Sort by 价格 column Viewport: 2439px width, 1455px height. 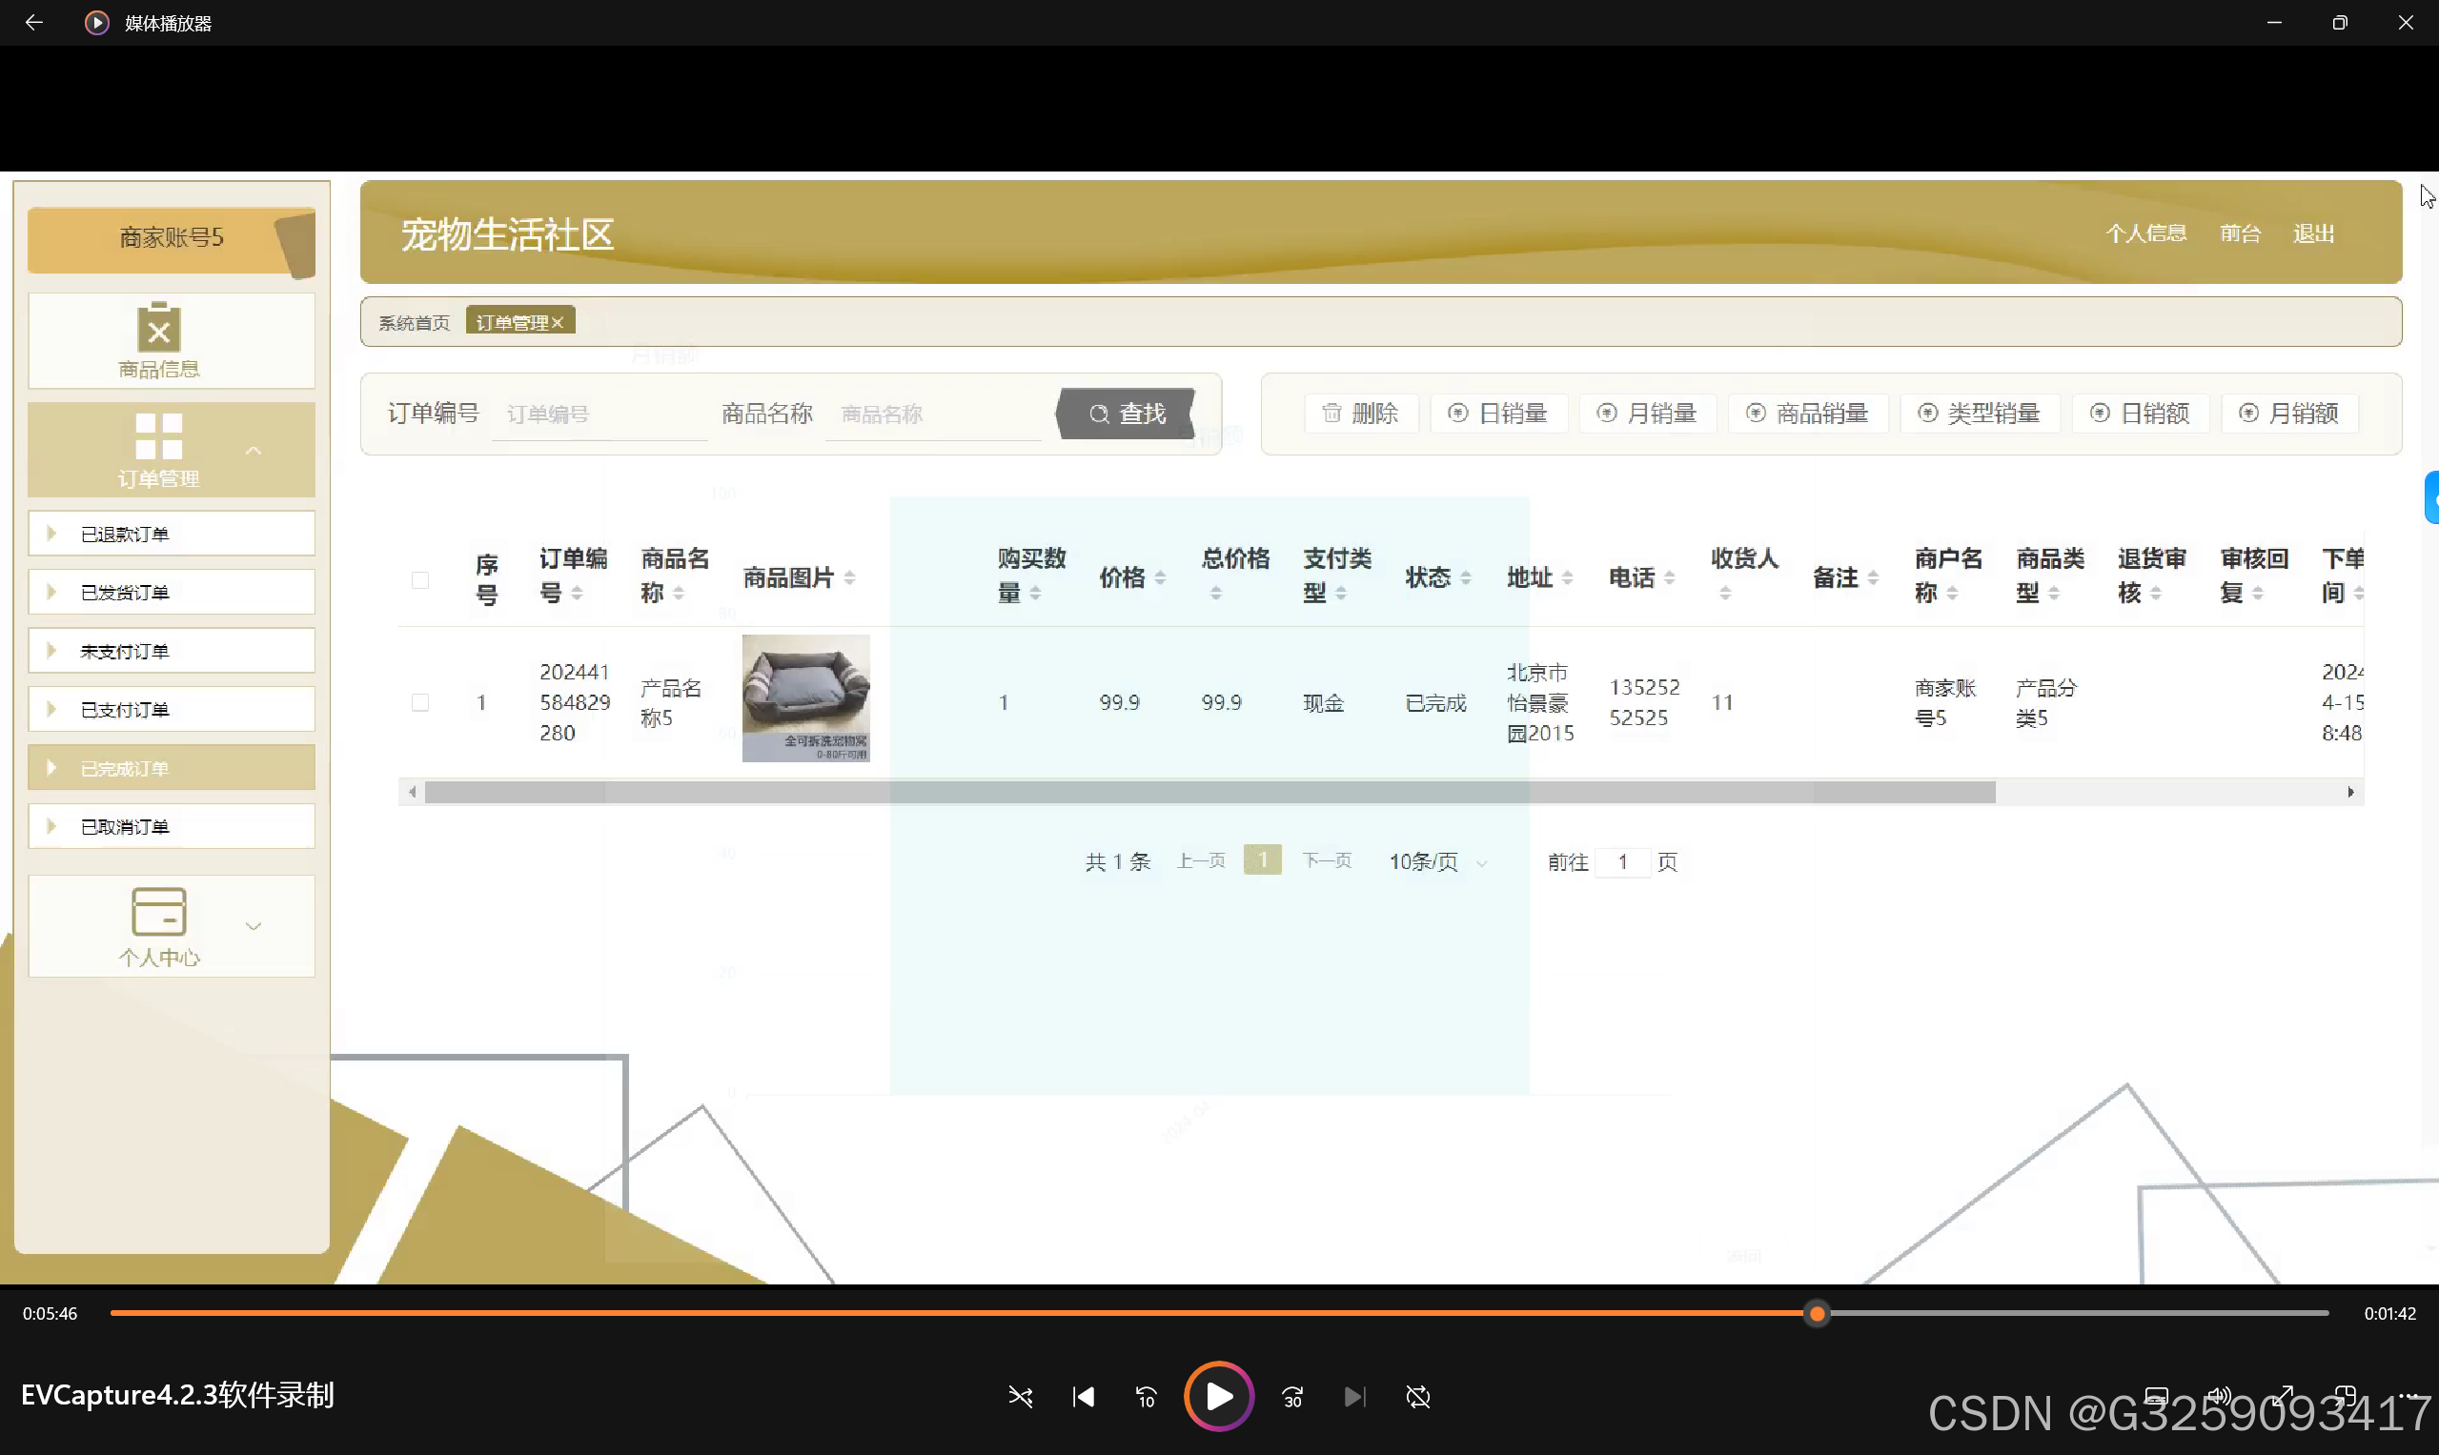[1160, 578]
